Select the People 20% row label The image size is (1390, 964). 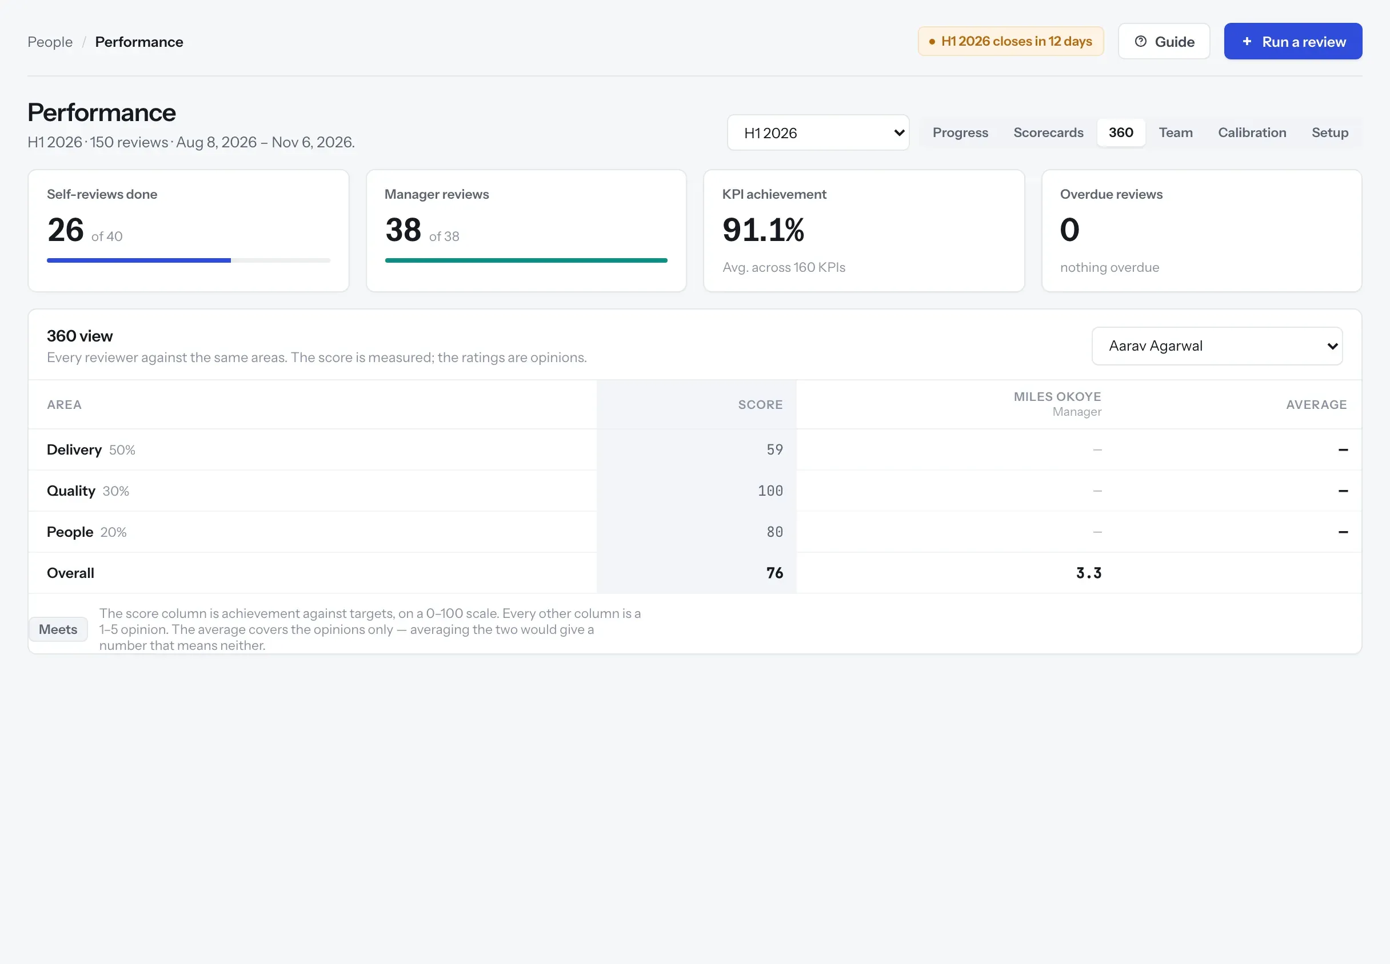click(x=87, y=532)
